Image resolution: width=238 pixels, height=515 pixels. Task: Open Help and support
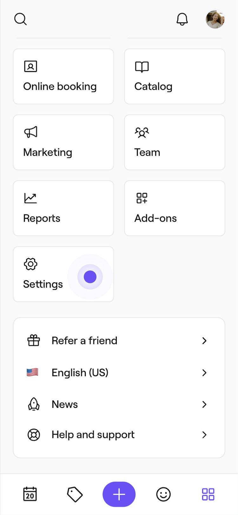[x=93, y=434]
